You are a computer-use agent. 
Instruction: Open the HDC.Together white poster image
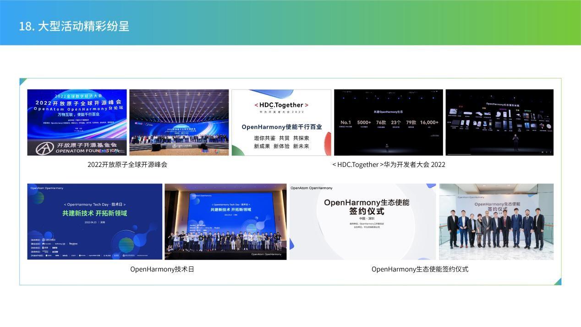point(281,122)
